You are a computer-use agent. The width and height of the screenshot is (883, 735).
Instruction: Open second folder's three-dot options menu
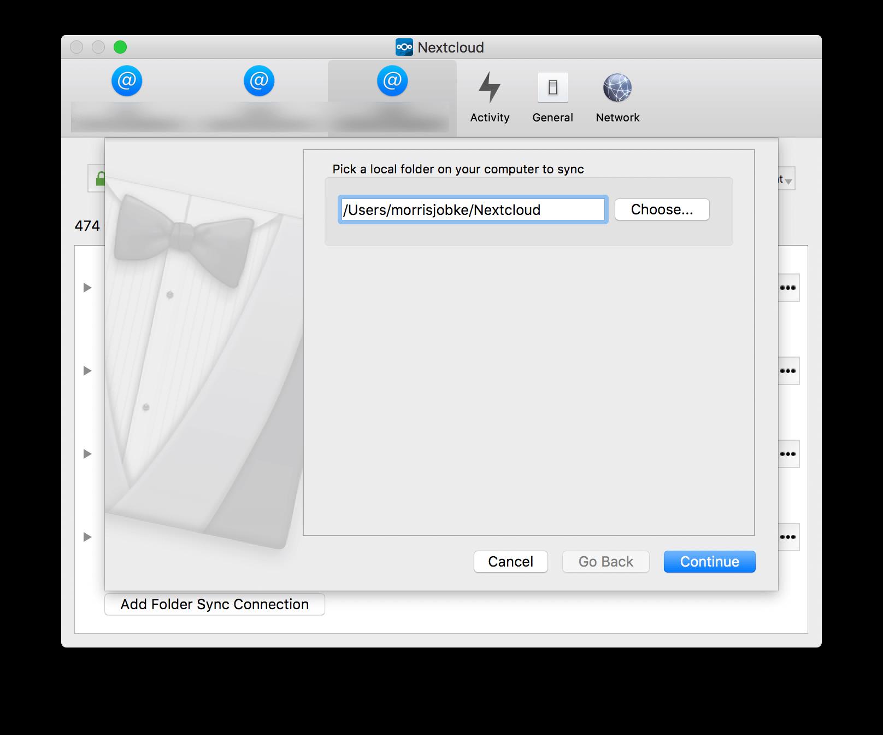[x=788, y=371]
